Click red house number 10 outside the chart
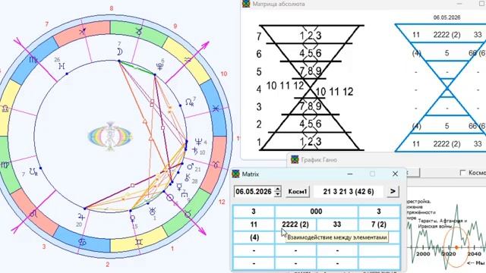 224,74
